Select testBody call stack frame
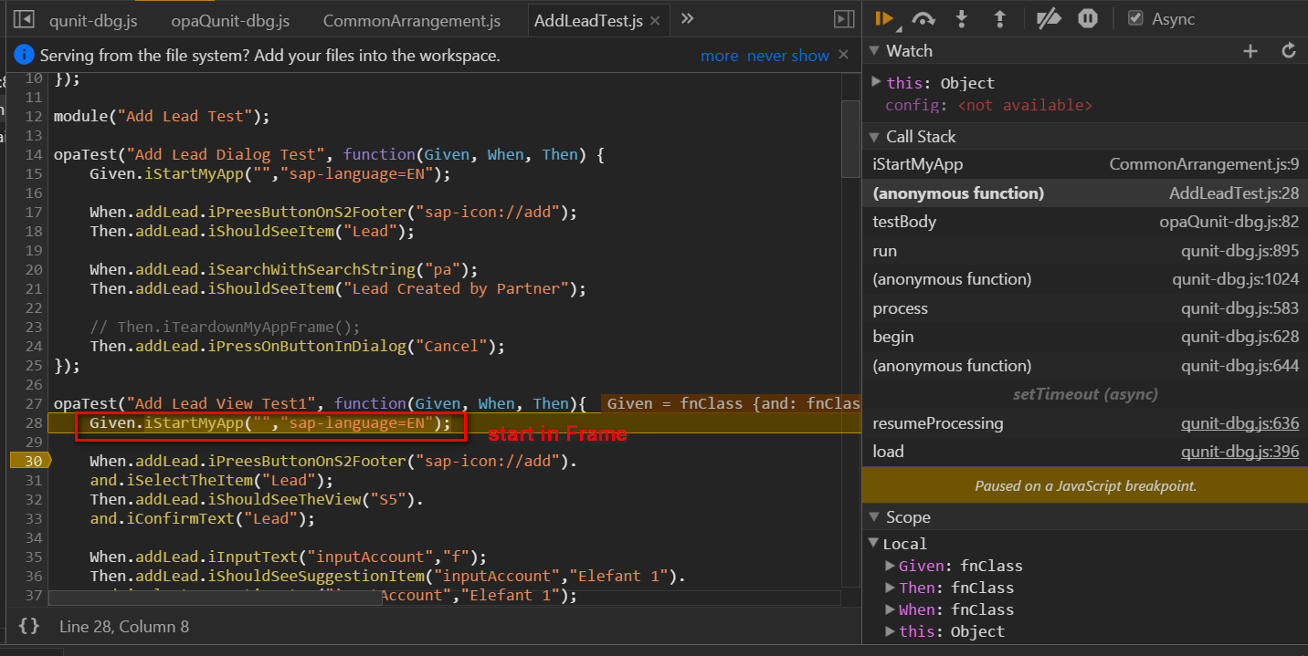Viewport: 1308px width, 656px height. [1085, 222]
